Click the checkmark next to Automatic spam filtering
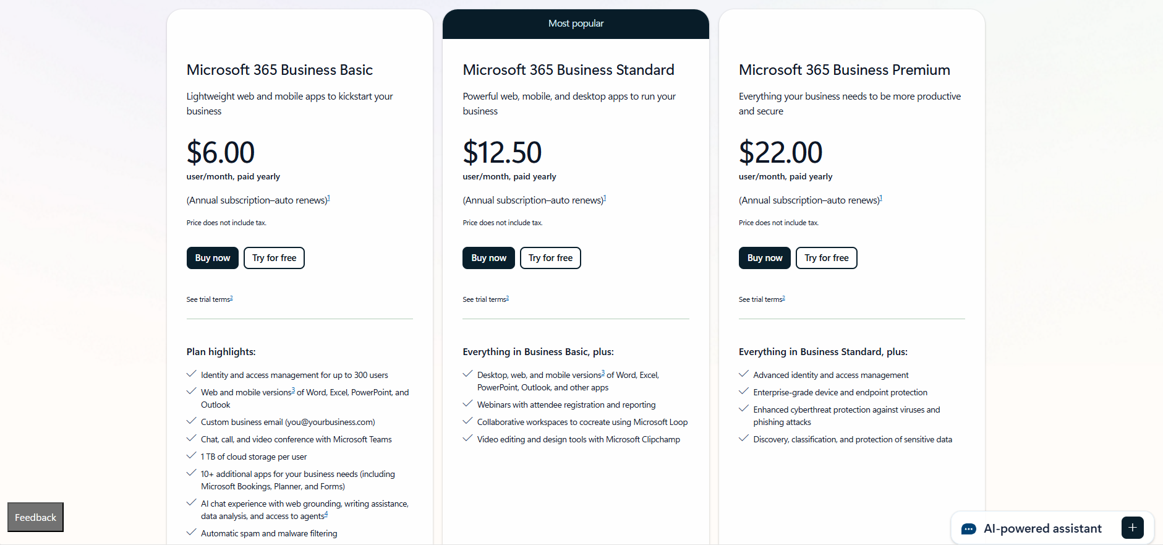1163x545 pixels. click(190, 532)
